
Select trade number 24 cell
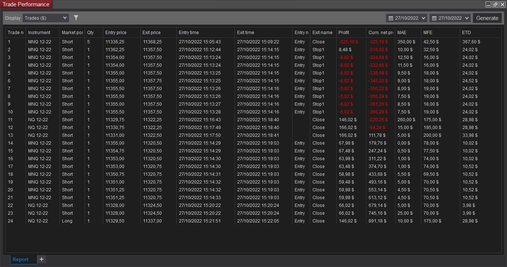[10, 221]
